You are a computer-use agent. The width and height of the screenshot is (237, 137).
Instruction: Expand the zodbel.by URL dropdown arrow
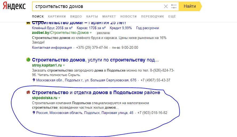(x=91, y=33)
